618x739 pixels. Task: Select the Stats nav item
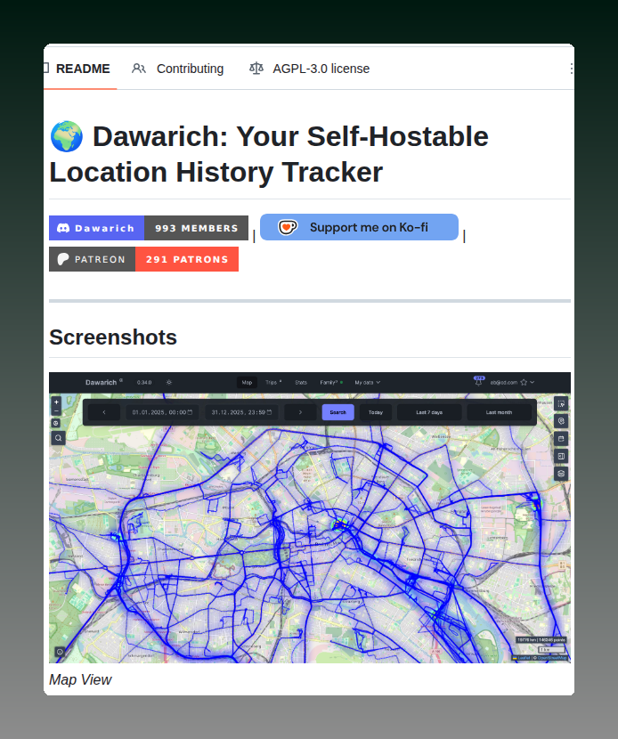pyautogui.click(x=301, y=382)
